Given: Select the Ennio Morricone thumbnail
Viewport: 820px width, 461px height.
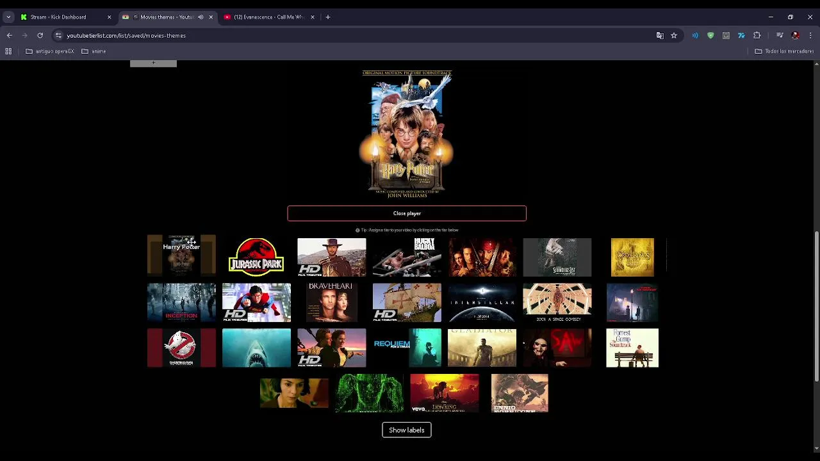Looking at the screenshot, I should [520, 393].
